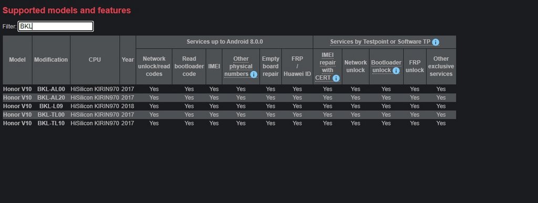Click the Model column header
The height and width of the screenshot is (203, 538).
(17, 60)
